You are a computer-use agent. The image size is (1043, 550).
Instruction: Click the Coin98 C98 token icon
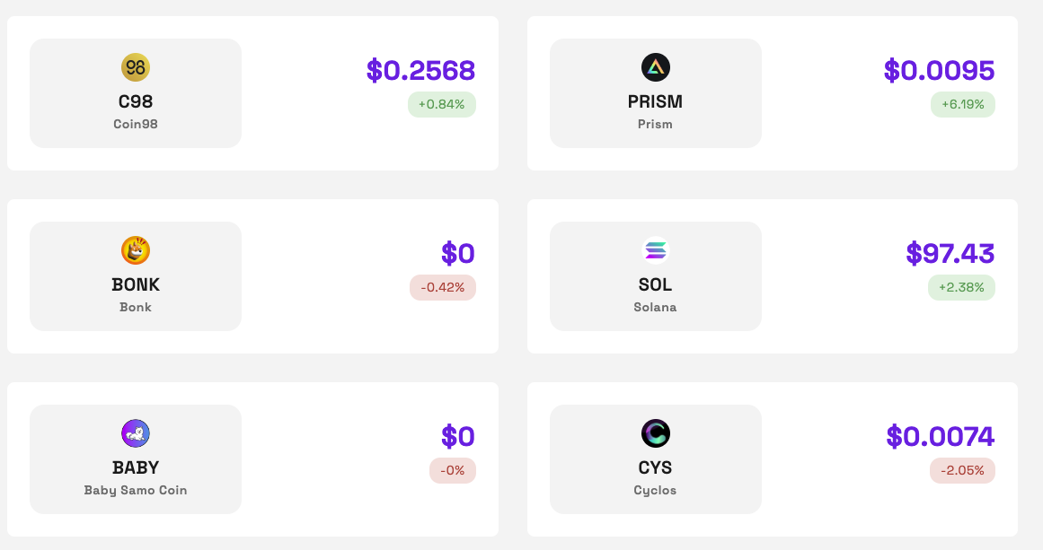[x=136, y=67]
